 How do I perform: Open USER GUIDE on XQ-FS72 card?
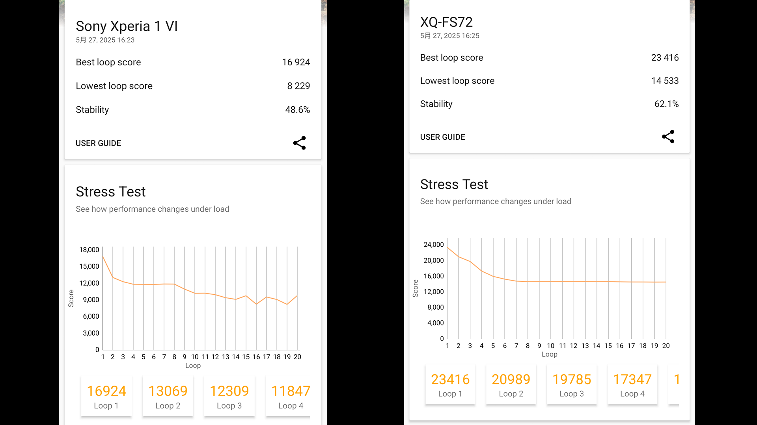coord(442,137)
